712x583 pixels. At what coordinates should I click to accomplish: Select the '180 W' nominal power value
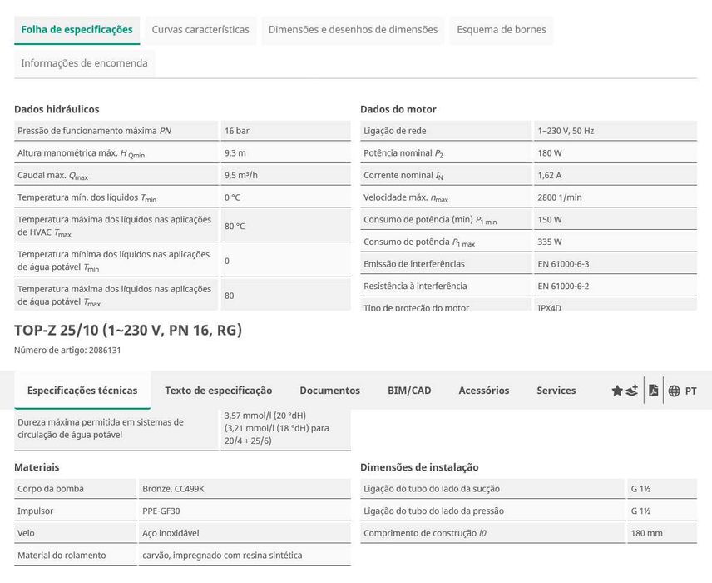click(x=550, y=153)
